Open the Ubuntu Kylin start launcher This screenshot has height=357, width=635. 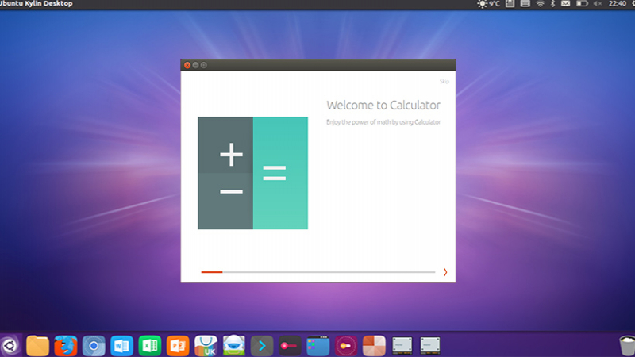[x=9, y=346]
